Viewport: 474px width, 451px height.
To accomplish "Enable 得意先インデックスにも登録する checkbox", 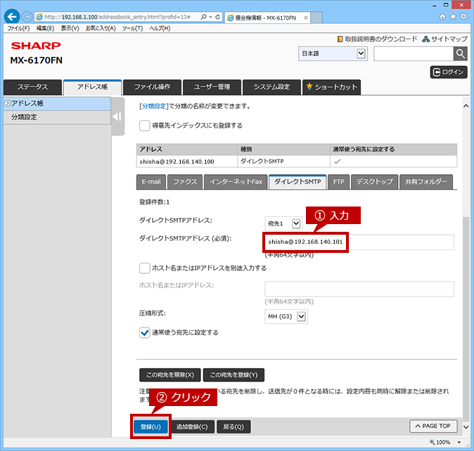I will pyautogui.click(x=144, y=126).
